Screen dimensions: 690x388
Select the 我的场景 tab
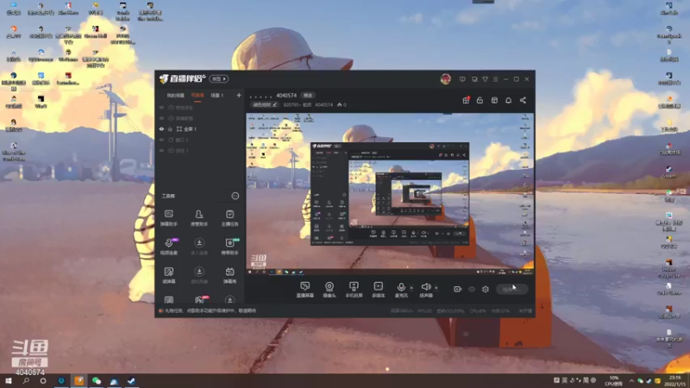pos(175,96)
